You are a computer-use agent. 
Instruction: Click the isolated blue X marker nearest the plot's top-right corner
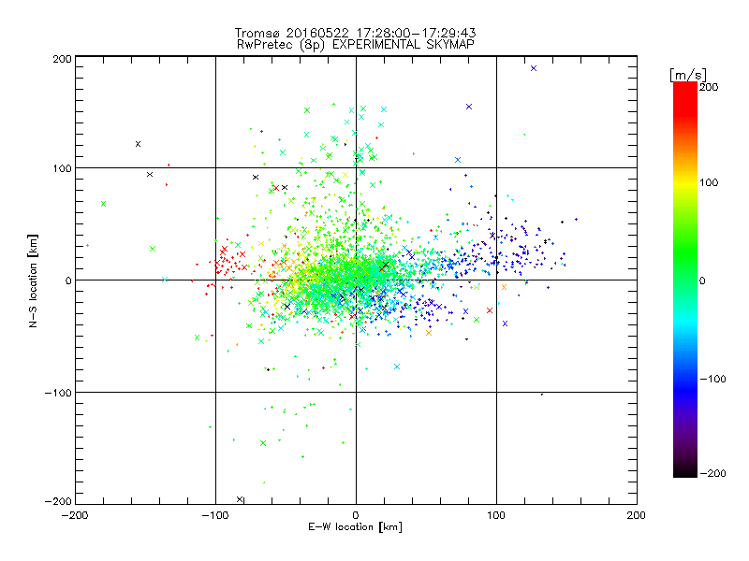click(x=534, y=68)
